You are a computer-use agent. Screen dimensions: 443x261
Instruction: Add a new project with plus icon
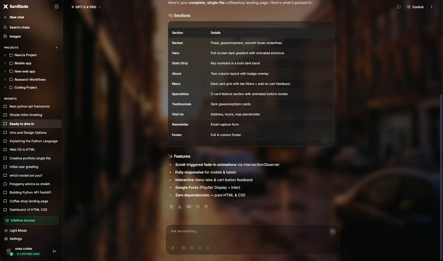pos(57,48)
